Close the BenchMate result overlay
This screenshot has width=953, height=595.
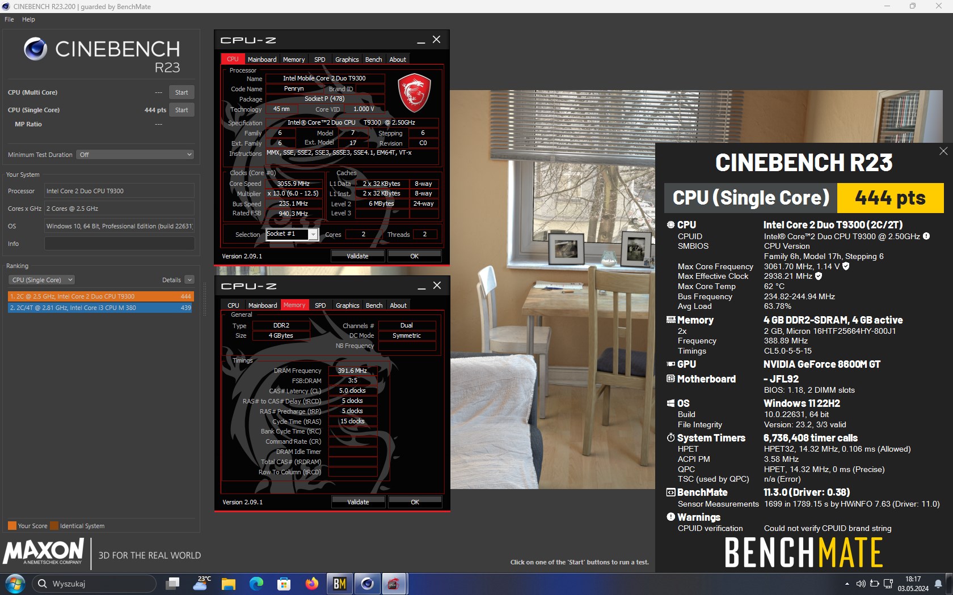[x=943, y=151]
